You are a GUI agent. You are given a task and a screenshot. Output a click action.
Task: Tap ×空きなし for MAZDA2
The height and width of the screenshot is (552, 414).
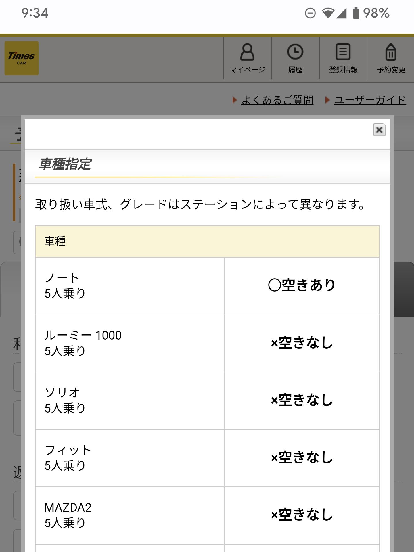click(302, 515)
